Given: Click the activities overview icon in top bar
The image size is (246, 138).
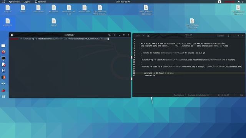Looking at the screenshot, I should (x=3, y=2).
